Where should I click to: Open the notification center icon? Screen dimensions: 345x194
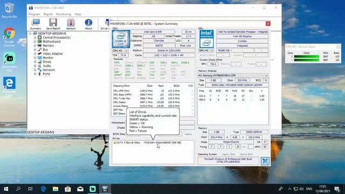click(x=337, y=189)
